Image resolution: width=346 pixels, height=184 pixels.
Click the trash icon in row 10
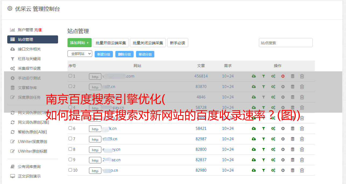(302, 170)
